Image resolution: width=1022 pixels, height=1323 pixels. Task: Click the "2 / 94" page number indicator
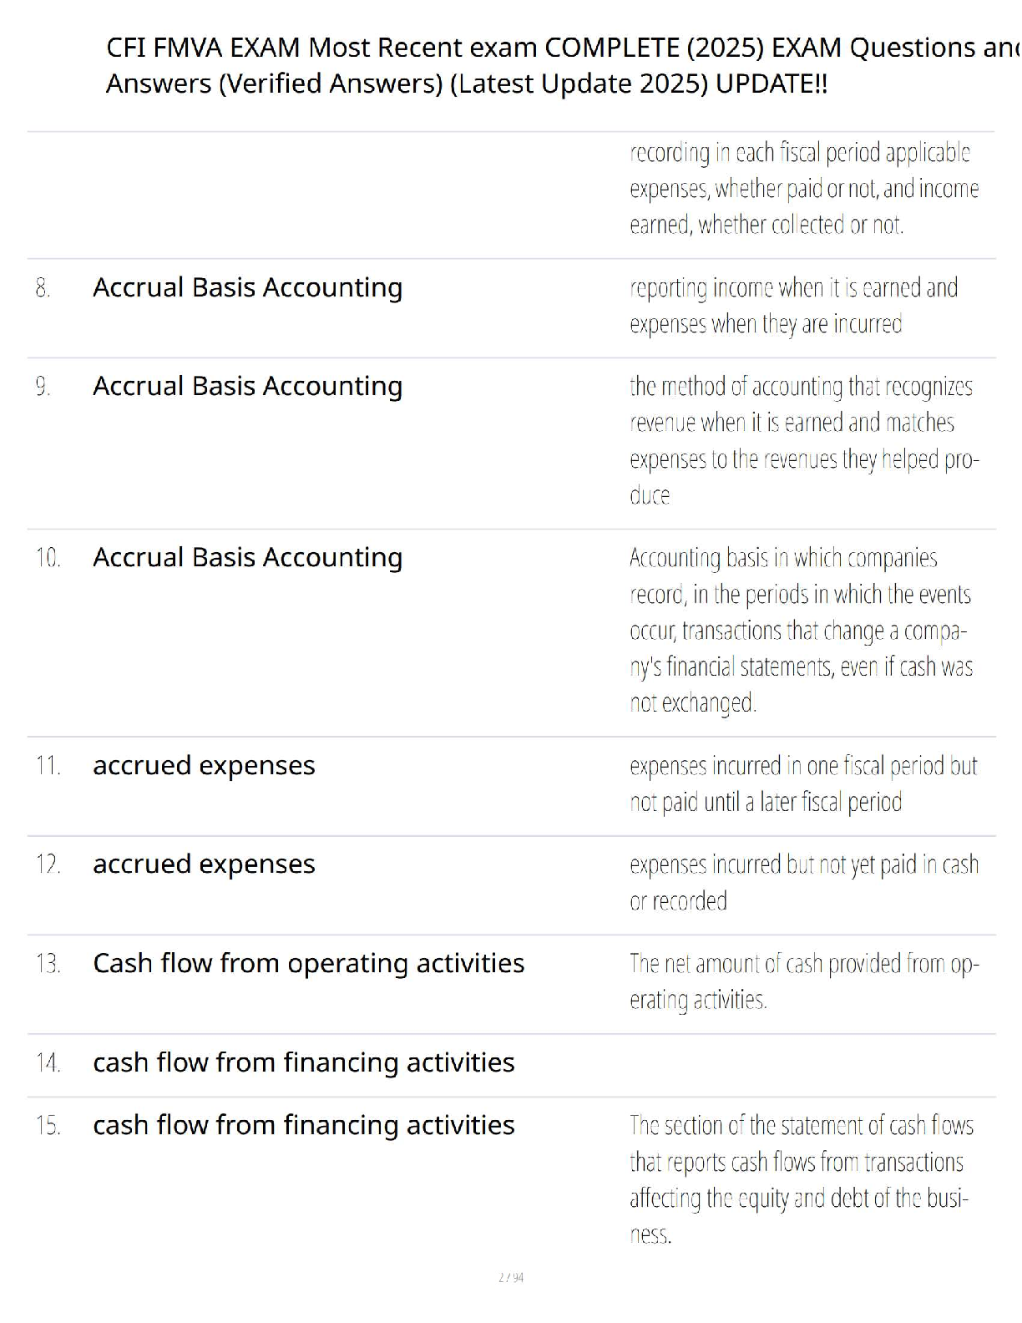coord(511,1277)
